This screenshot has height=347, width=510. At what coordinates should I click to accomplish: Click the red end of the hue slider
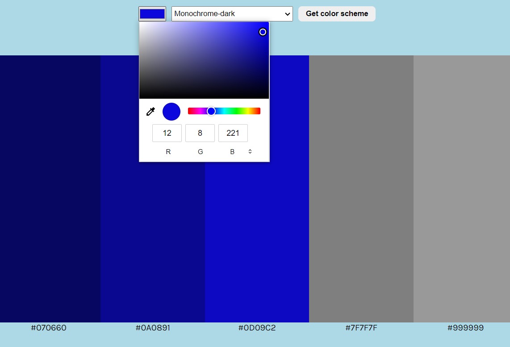click(190, 111)
